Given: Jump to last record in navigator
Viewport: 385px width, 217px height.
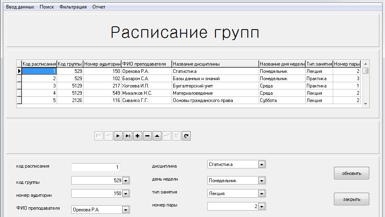Looking at the screenshot, I should 128,136.
